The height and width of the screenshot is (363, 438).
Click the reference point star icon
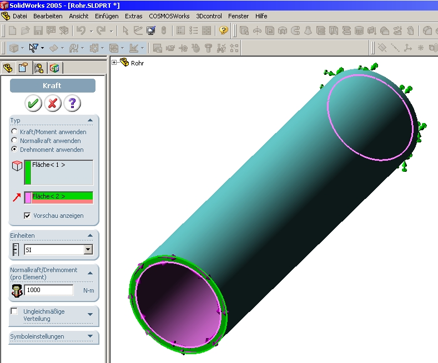(x=420, y=48)
